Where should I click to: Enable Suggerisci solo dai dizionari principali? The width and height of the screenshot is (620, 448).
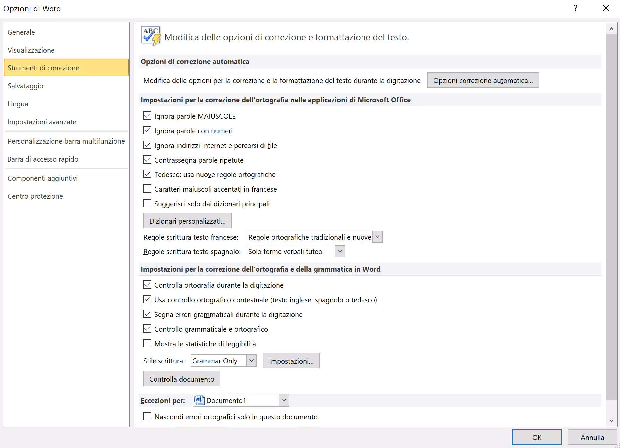[147, 203]
